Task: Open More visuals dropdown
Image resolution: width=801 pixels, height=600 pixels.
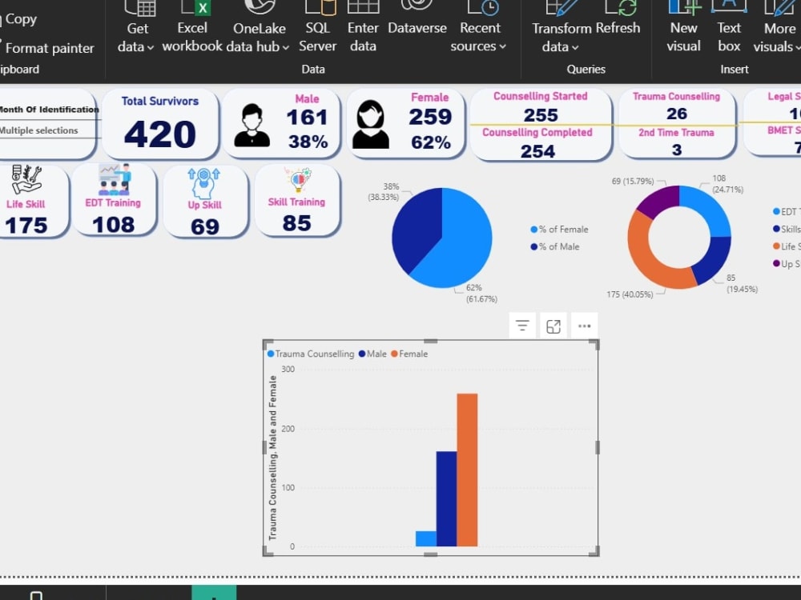Action: [x=776, y=27]
